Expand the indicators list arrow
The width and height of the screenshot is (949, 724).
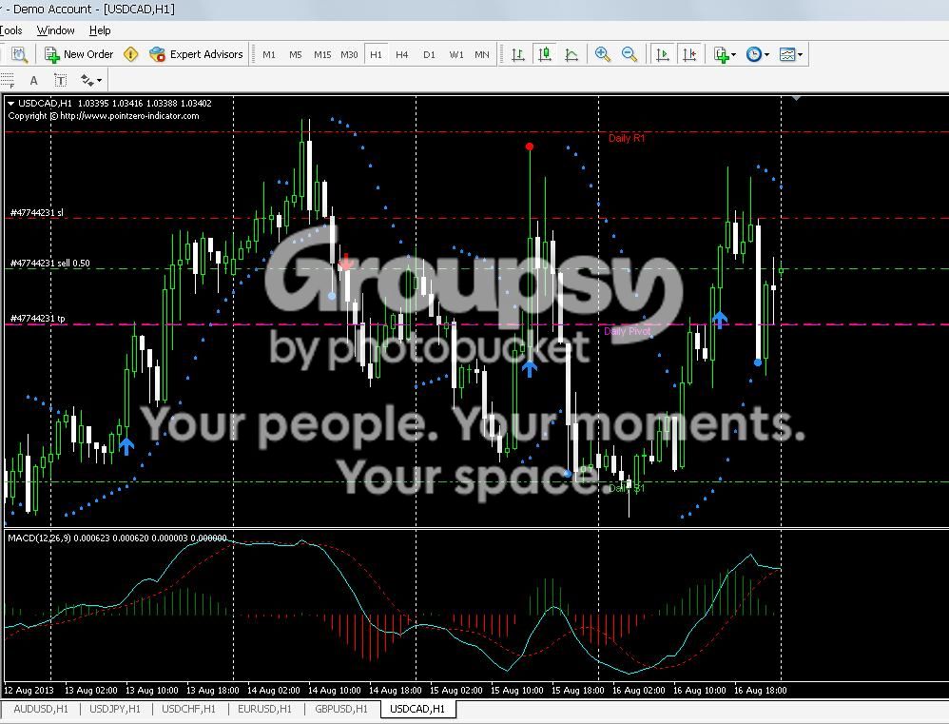[733, 55]
